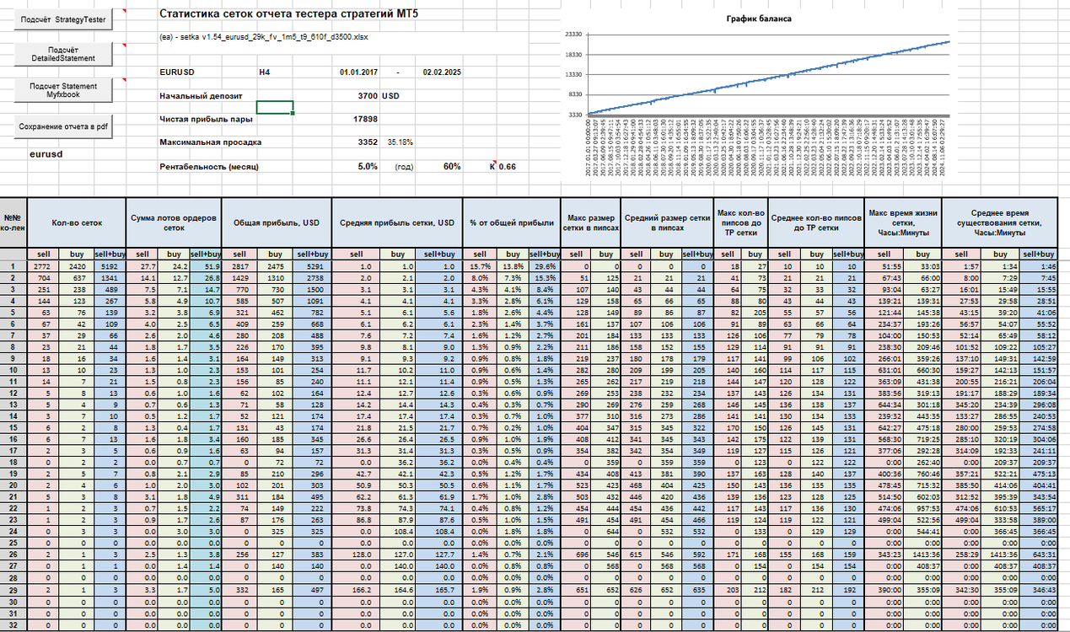Viewport: 1070px width, 632px height.
Task: Click the end date 02.02.2025
Action: 442,72
